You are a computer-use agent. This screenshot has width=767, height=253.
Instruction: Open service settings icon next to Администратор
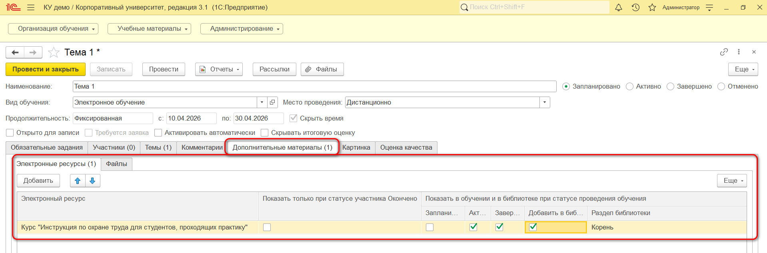coord(709,7)
